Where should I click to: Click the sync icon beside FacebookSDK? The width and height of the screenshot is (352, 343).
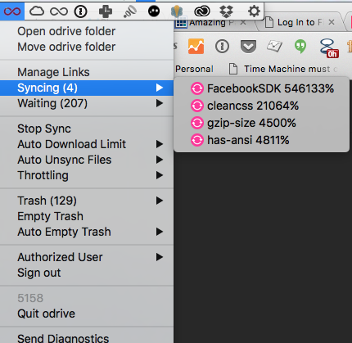[x=197, y=88]
